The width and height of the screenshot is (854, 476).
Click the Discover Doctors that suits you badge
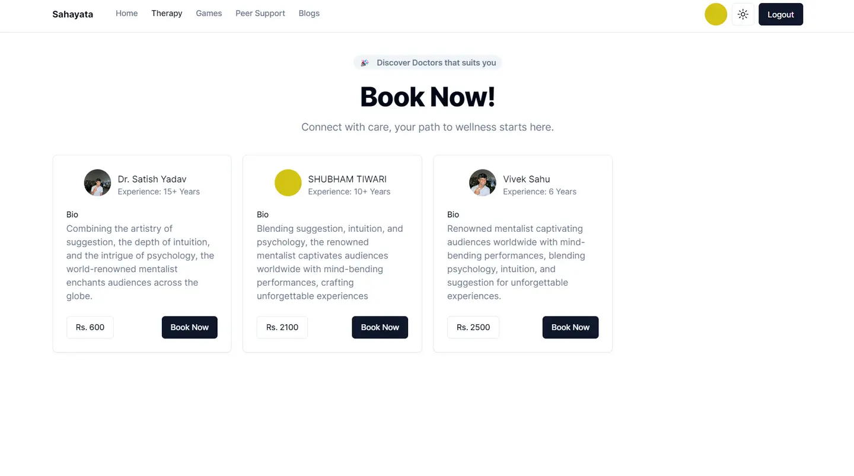tap(435, 63)
